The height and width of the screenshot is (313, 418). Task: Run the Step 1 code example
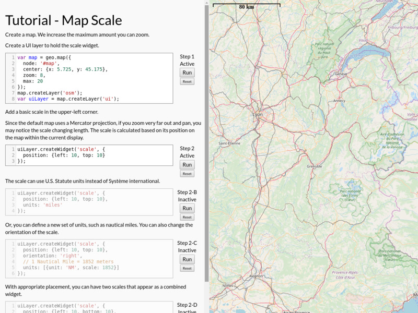point(187,73)
